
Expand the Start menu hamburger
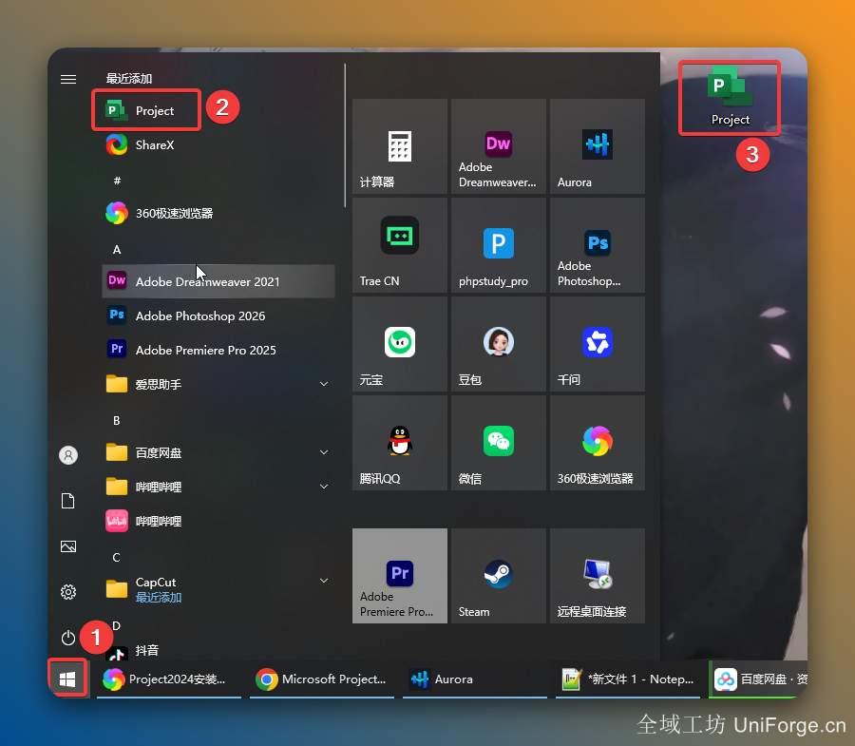coord(68,79)
